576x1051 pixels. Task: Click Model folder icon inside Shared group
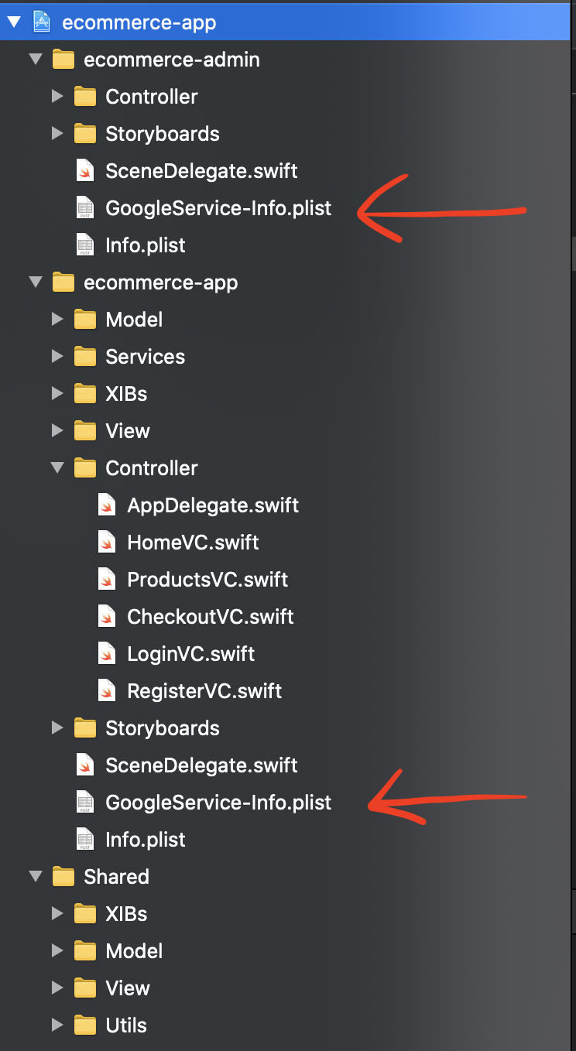click(x=85, y=950)
